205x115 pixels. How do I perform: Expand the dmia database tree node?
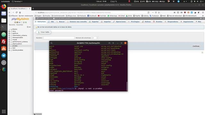tap(9, 31)
